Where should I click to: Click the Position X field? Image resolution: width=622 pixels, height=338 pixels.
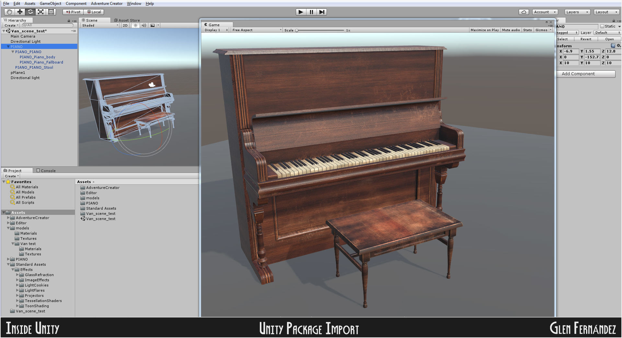coord(571,51)
